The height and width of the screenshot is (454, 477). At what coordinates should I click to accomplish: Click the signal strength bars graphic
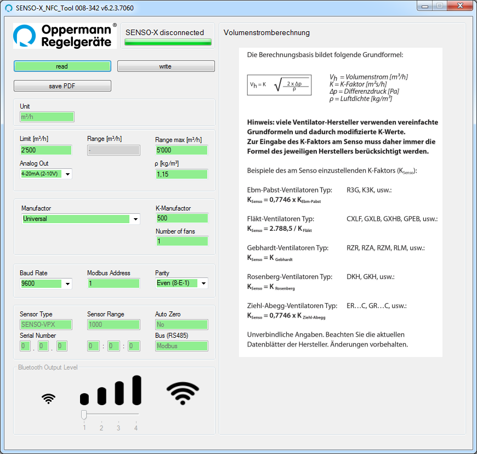[x=111, y=390]
